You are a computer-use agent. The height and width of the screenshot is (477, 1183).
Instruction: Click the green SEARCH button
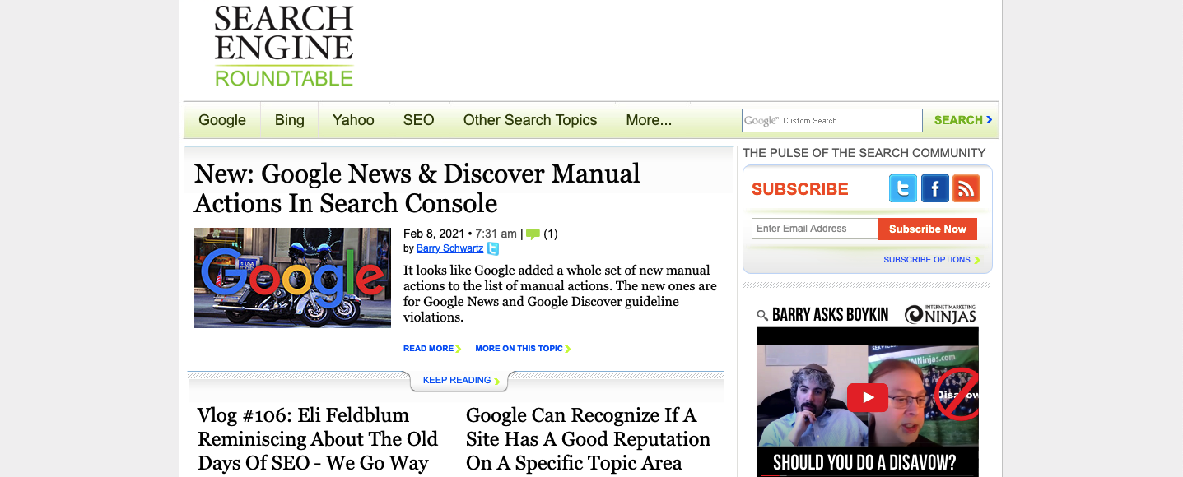point(963,120)
